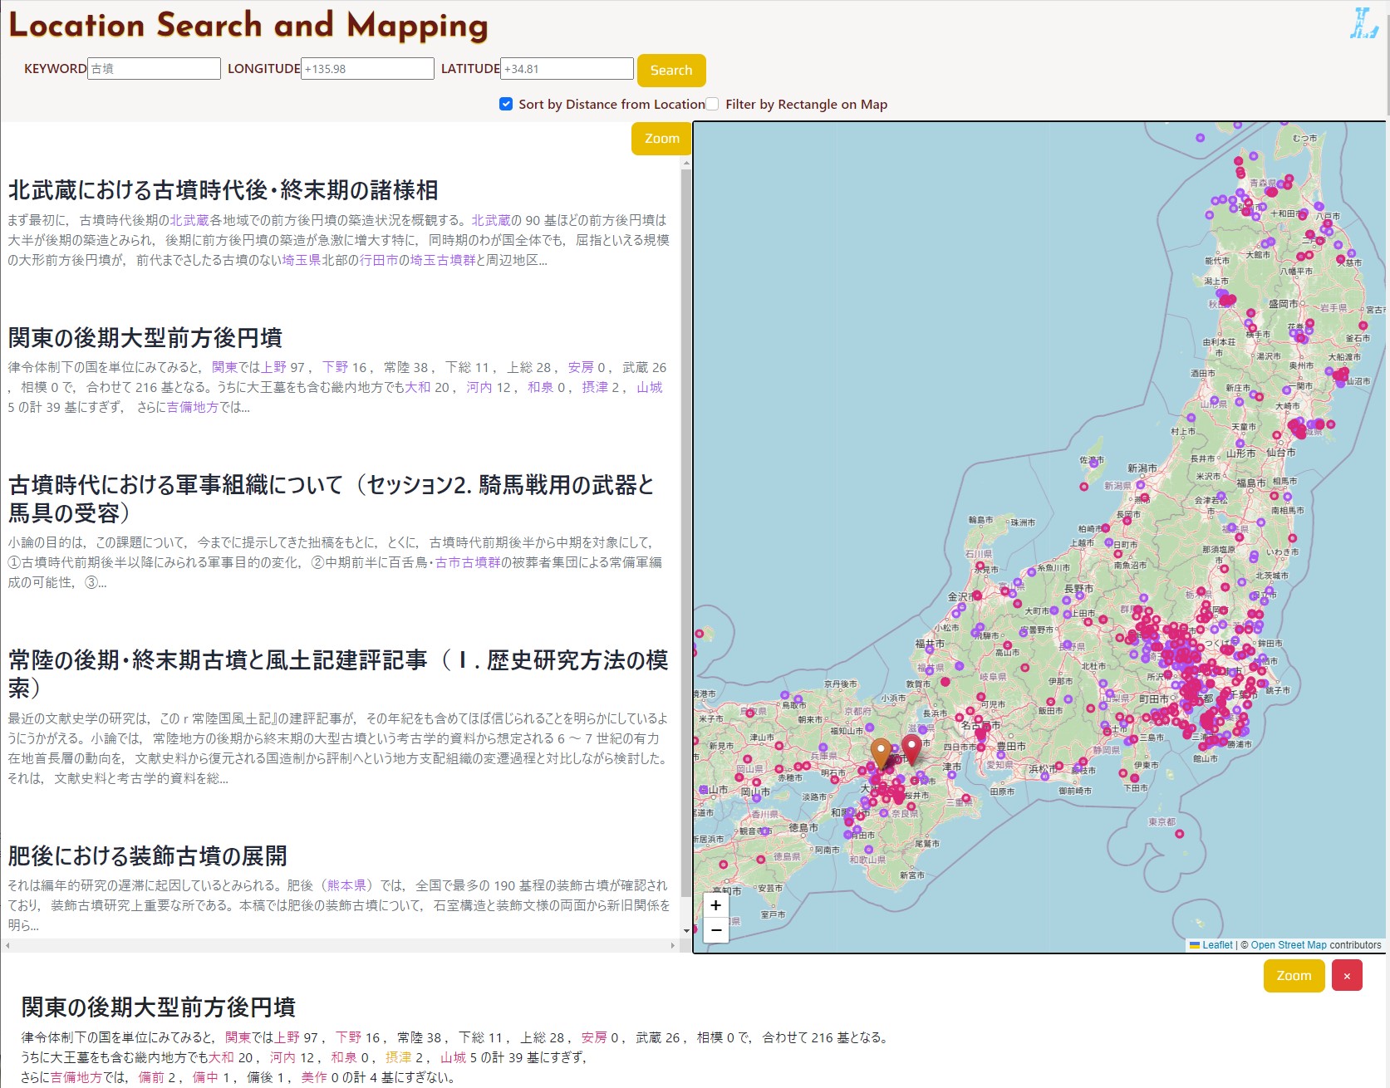Toggle Sort by Distance from Location checkbox
This screenshot has height=1088, width=1390.
[506, 104]
